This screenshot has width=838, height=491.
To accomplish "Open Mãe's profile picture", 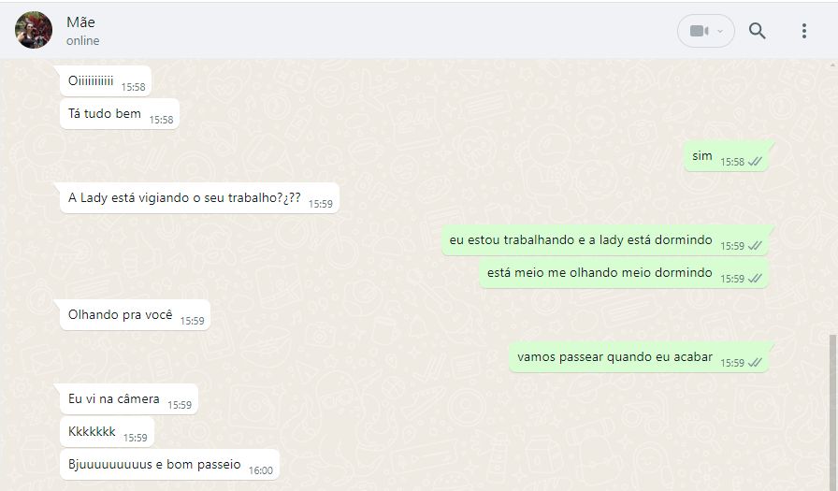I will click(34, 30).
